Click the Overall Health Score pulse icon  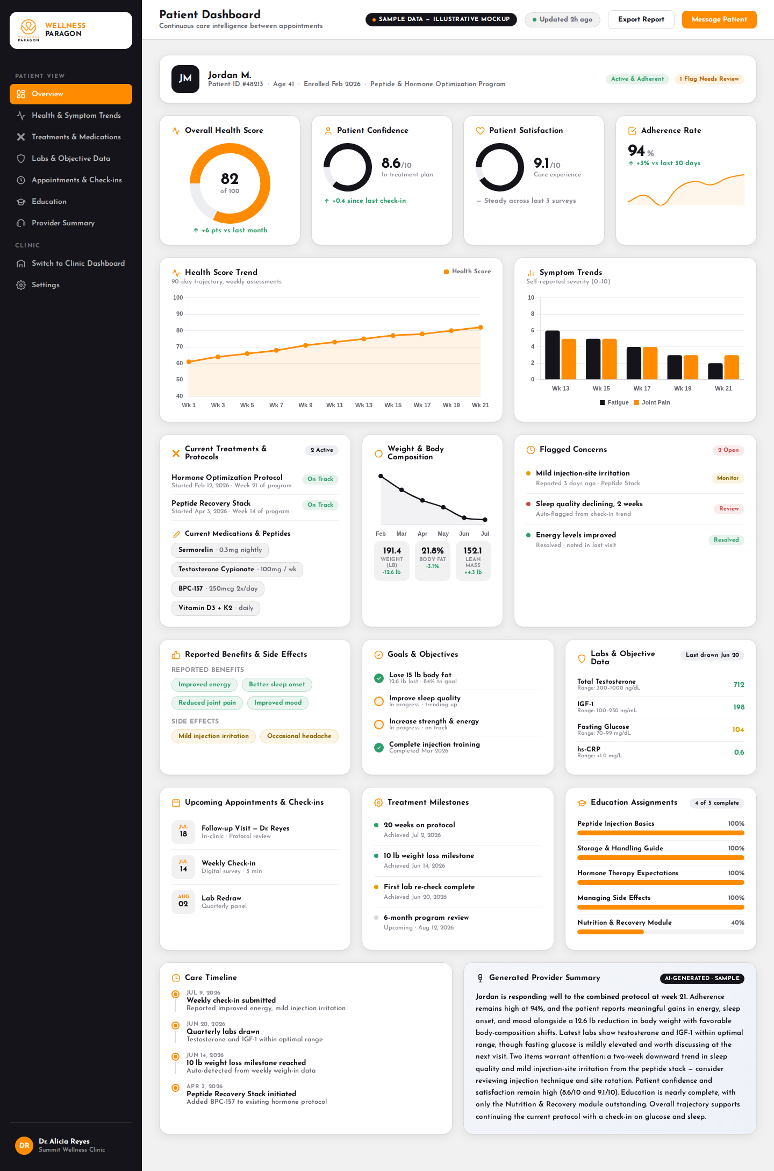[176, 131]
